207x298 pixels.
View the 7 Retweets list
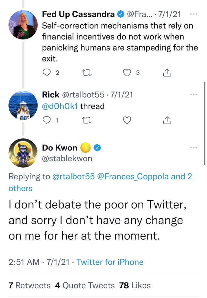(x=29, y=285)
